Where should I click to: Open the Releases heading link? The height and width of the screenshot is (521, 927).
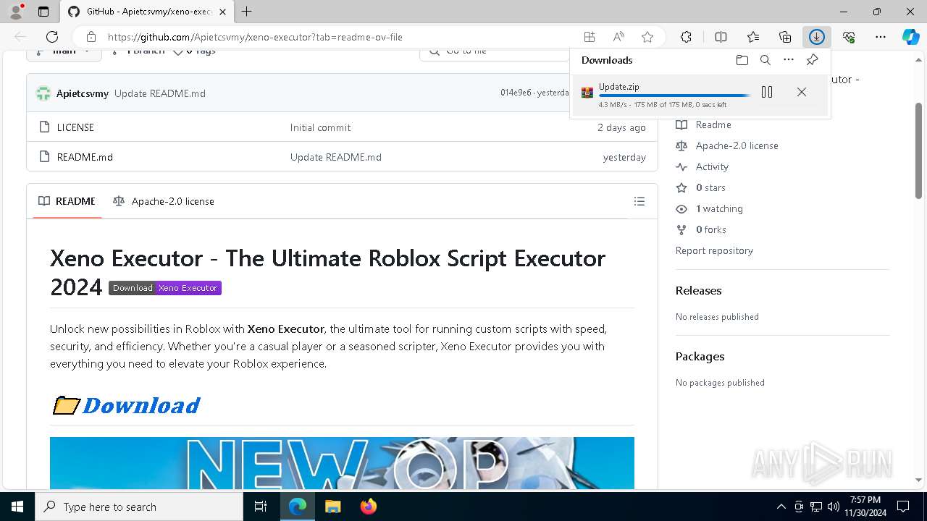pyautogui.click(x=699, y=290)
